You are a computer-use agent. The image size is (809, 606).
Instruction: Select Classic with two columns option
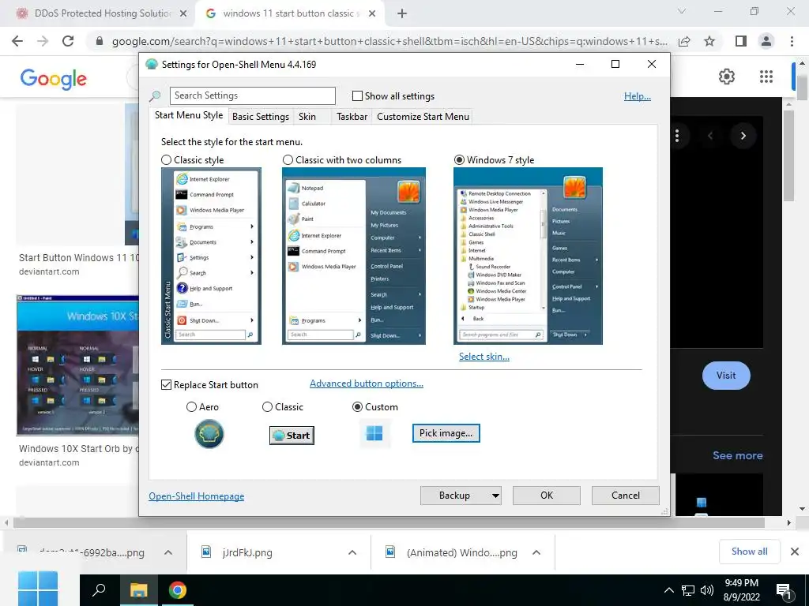coord(288,160)
